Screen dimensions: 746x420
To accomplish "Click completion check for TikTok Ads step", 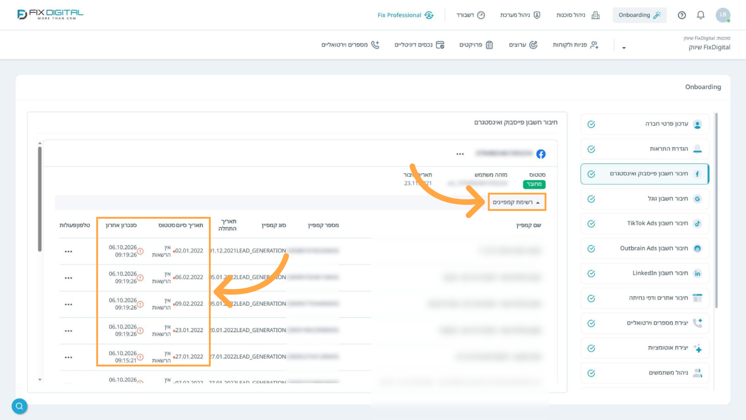I will pos(591,224).
